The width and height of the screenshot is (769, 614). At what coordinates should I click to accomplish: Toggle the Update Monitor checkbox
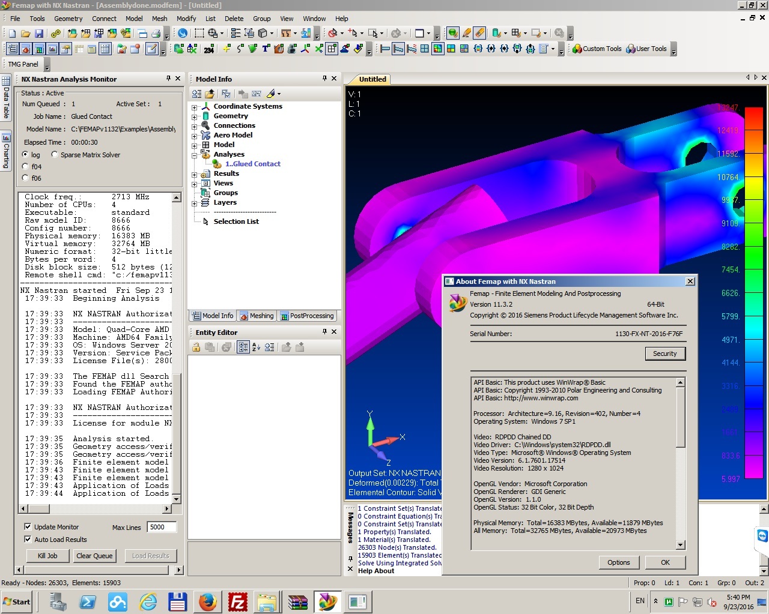[28, 527]
